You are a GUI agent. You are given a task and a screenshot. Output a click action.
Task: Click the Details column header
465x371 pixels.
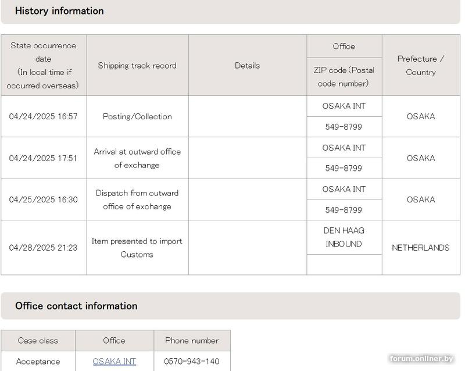[x=248, y=65]
